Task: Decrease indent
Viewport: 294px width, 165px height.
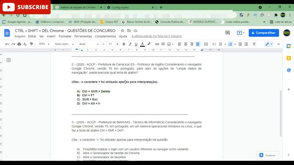Action: coord(240,44)
